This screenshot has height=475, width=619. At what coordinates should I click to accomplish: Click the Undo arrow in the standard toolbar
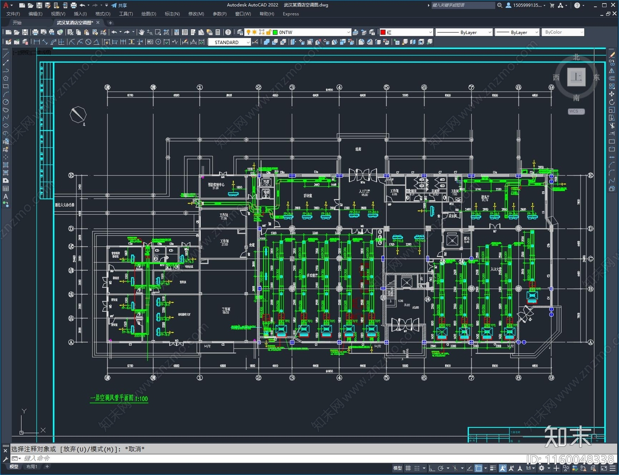point(114,32)
